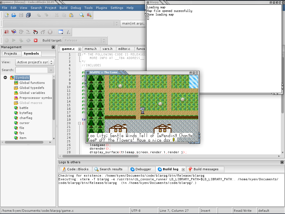Image resolution: width=285 pixels, height=214 pixels.
Task: Click the Paste clipboard icon
Action: pyautogui.click(x=72, y=15)
